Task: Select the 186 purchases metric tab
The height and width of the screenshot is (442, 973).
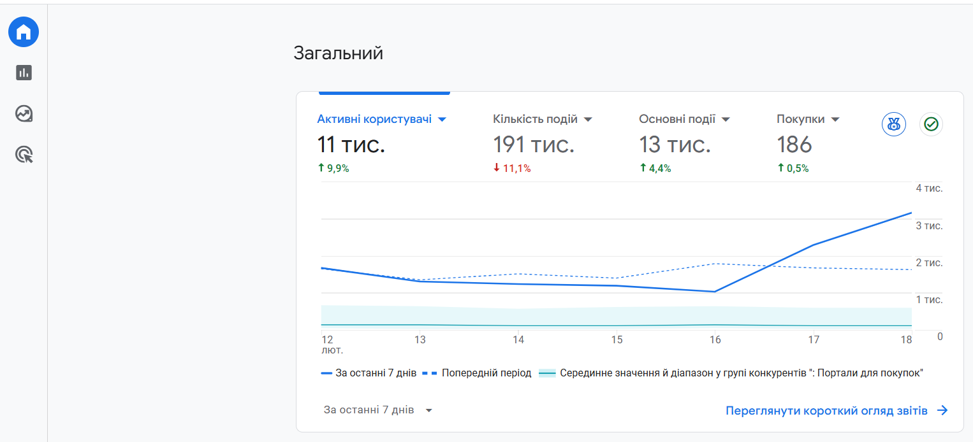Action: (794, 145)
